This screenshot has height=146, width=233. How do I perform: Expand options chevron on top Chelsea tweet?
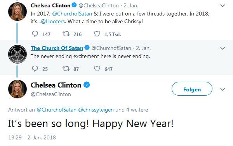tap(223, 6)
